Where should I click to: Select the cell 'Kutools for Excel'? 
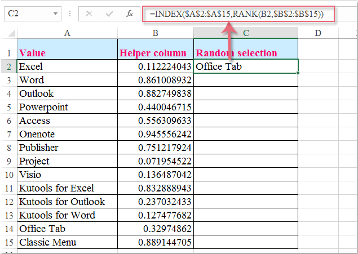[x=67, y=188]
